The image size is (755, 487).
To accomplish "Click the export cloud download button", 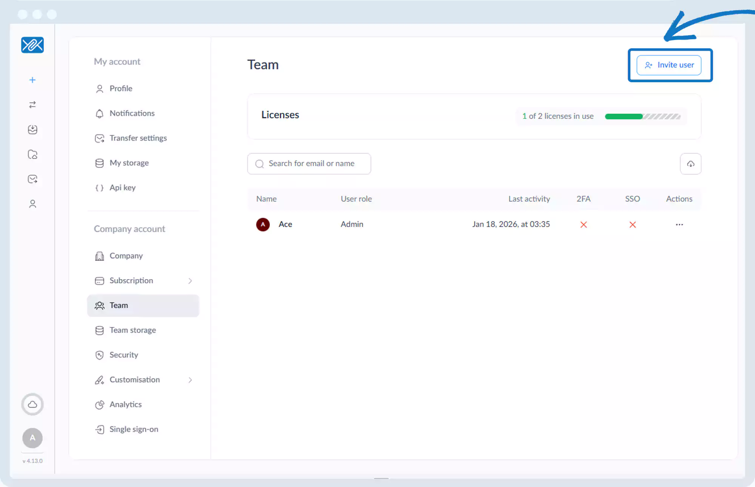I will pyautogui.click(x=690, y=164).
